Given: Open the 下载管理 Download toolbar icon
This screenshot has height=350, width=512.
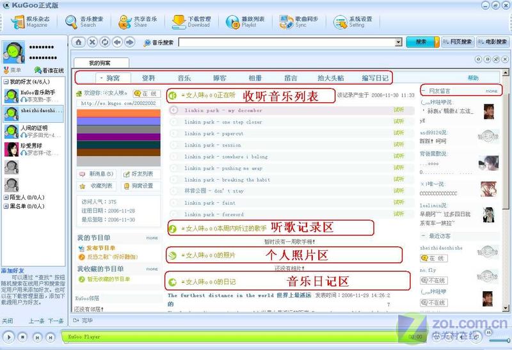Looking at the screenshot, I should point(191,22).
